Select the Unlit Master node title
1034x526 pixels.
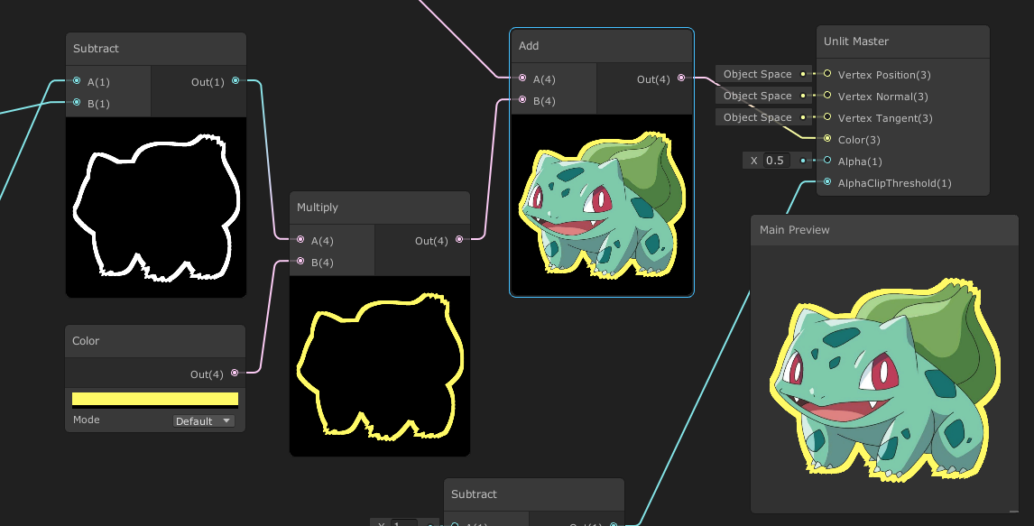(856, 41)
